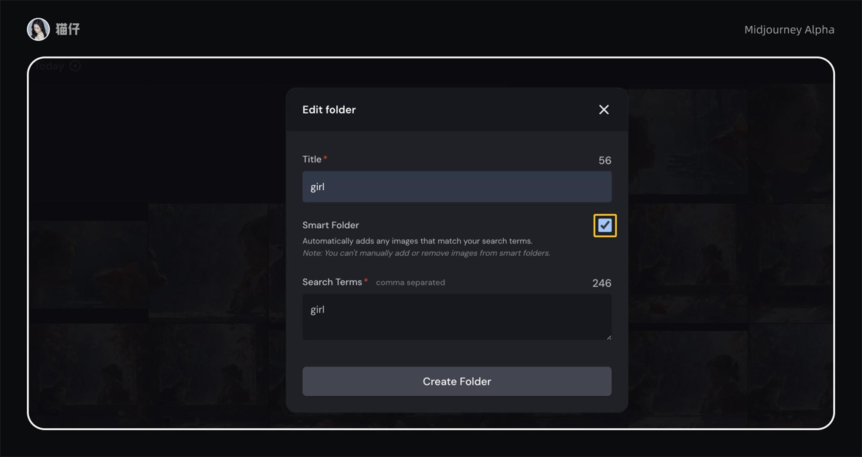Image resolution: width=862 pixels, height=457 pixels.
Task: Click the search terms counter 246
Action: (x=602, y=283)
